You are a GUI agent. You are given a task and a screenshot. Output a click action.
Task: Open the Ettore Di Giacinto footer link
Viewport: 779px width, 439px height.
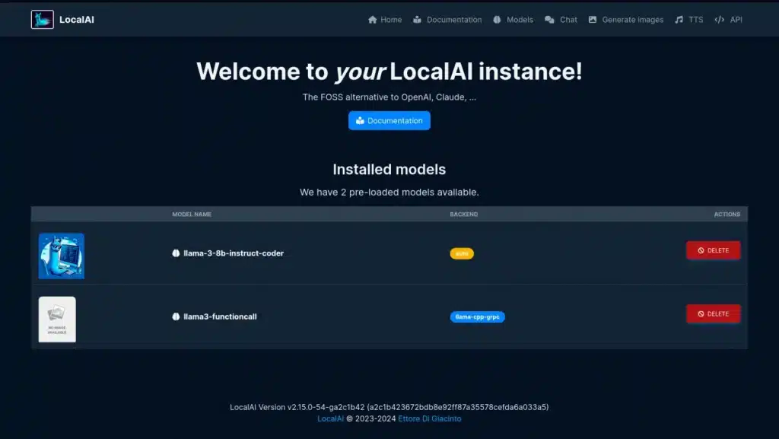[429, 418]
